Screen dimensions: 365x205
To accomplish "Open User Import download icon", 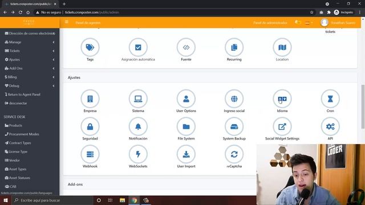I will (x=186, y=154).
